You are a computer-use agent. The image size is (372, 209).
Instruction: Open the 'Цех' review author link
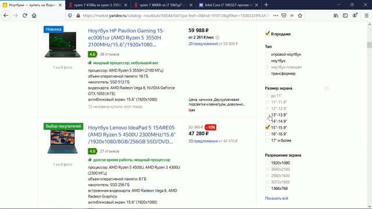pos(192,110)
